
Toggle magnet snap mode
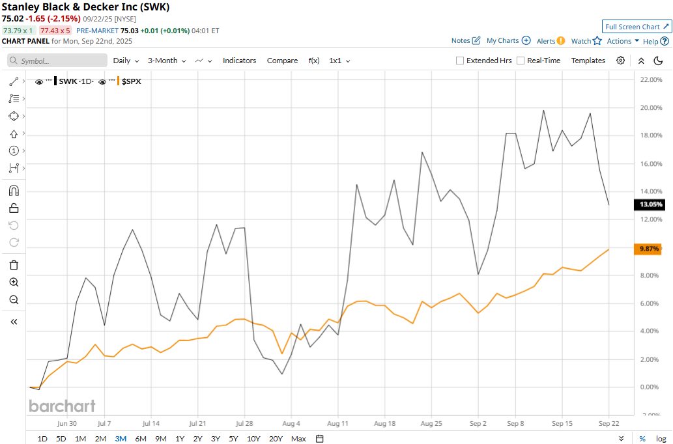click(x=14, y=191)
